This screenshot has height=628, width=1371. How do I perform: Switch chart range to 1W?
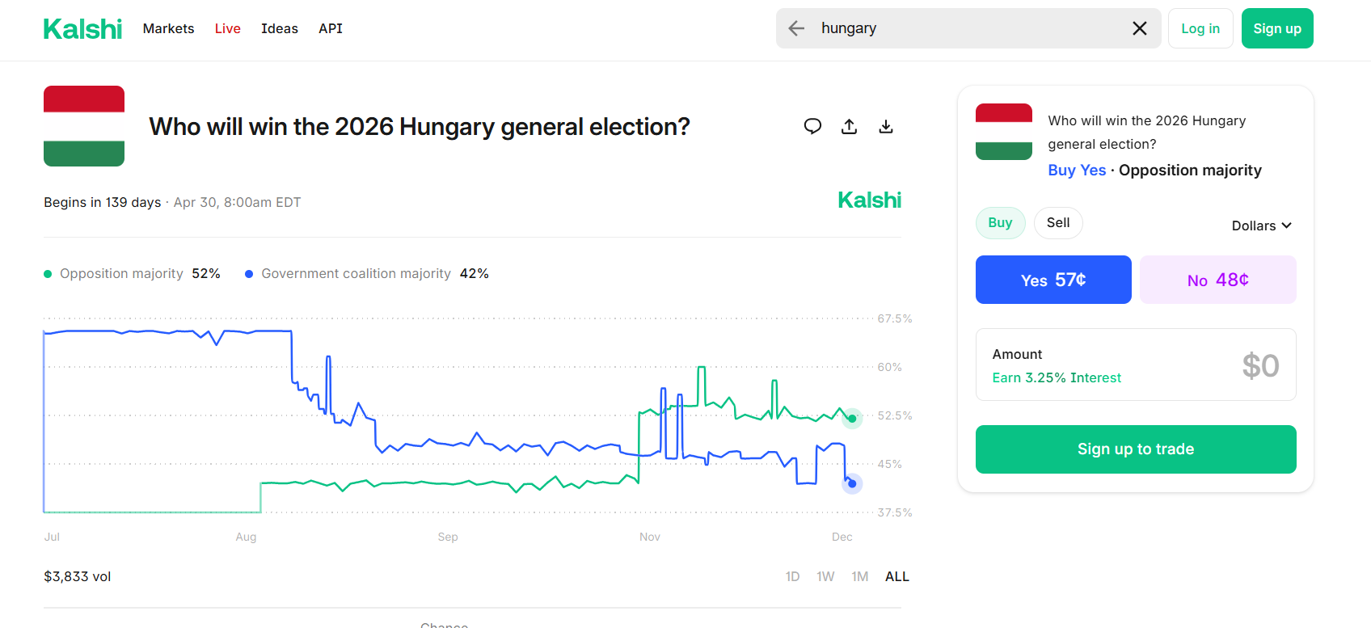pyautogui.click(x=825, y=576)
